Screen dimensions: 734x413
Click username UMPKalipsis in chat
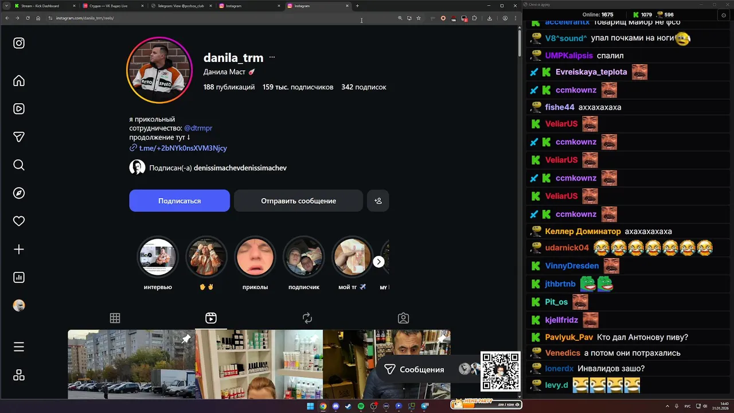click(x=569, y=56)
